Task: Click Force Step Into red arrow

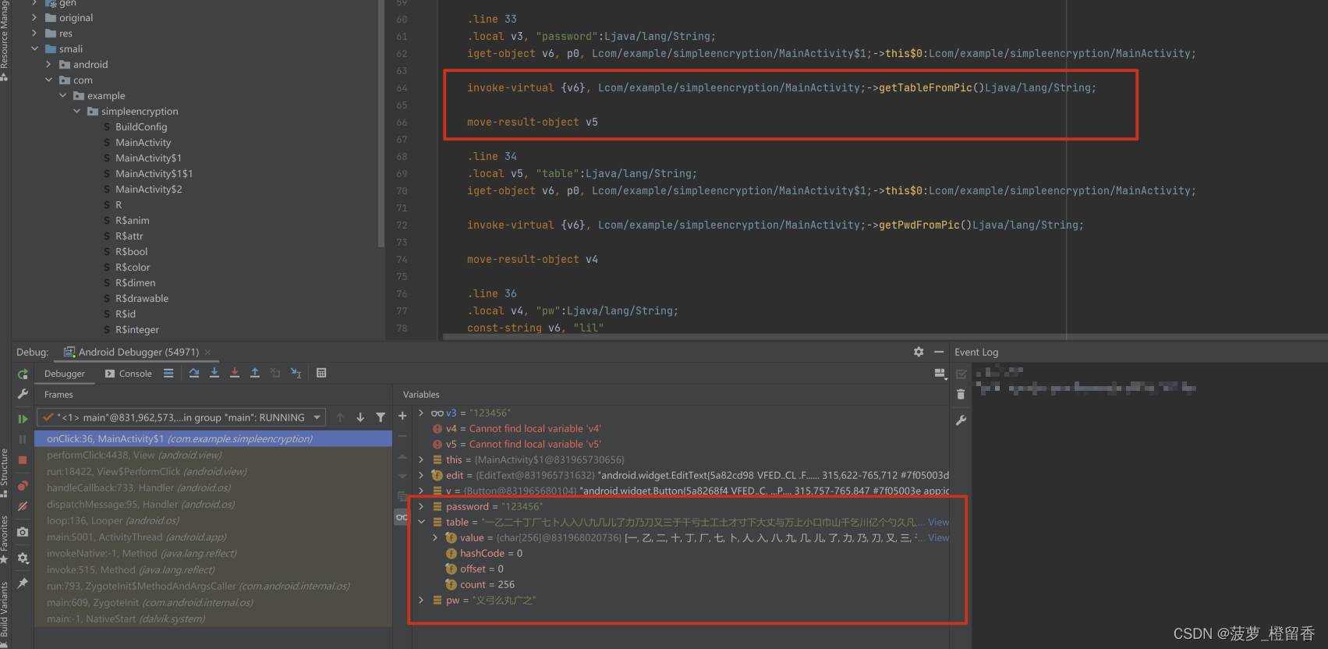Action: tap(234, 373)
